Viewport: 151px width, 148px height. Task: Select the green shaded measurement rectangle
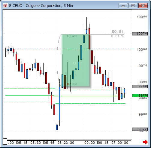click(x=76, y=60)
